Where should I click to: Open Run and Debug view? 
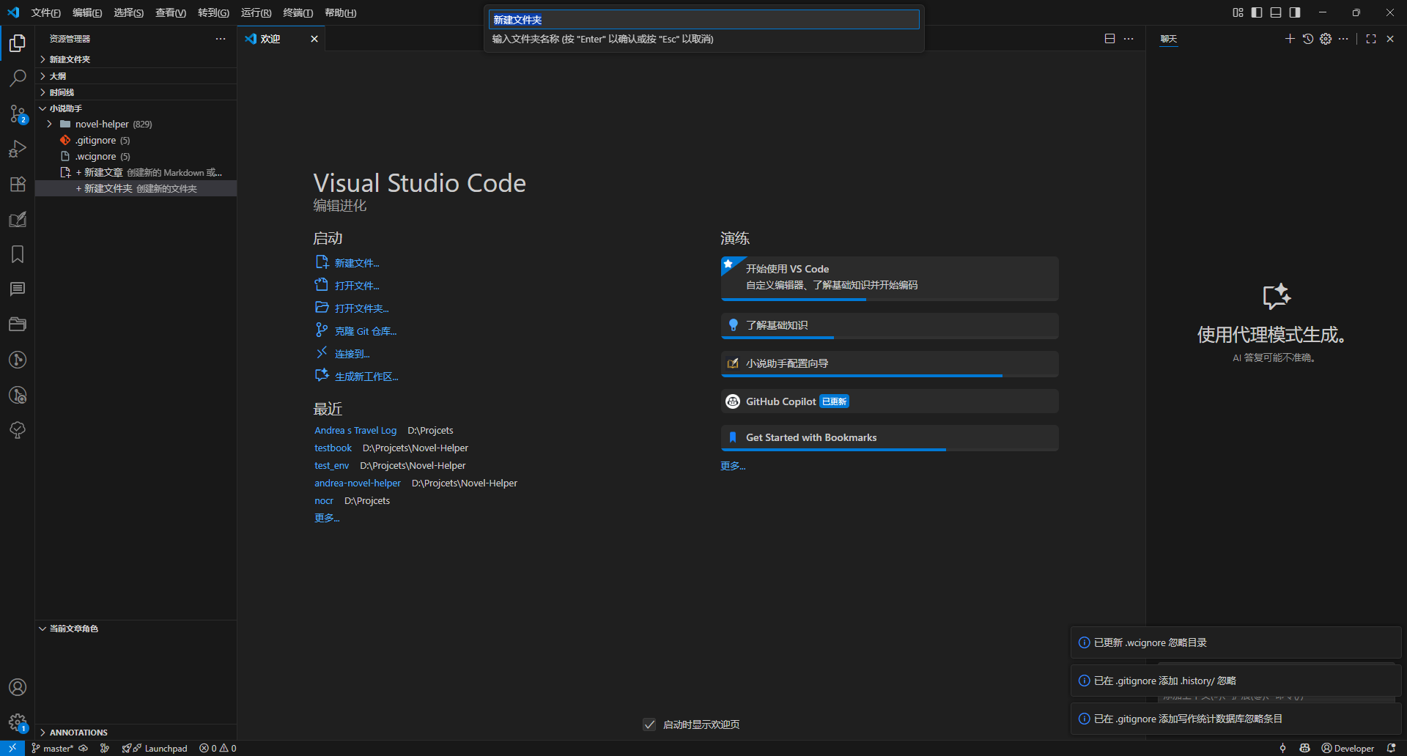pyautogui.click(x=18, y=149)
